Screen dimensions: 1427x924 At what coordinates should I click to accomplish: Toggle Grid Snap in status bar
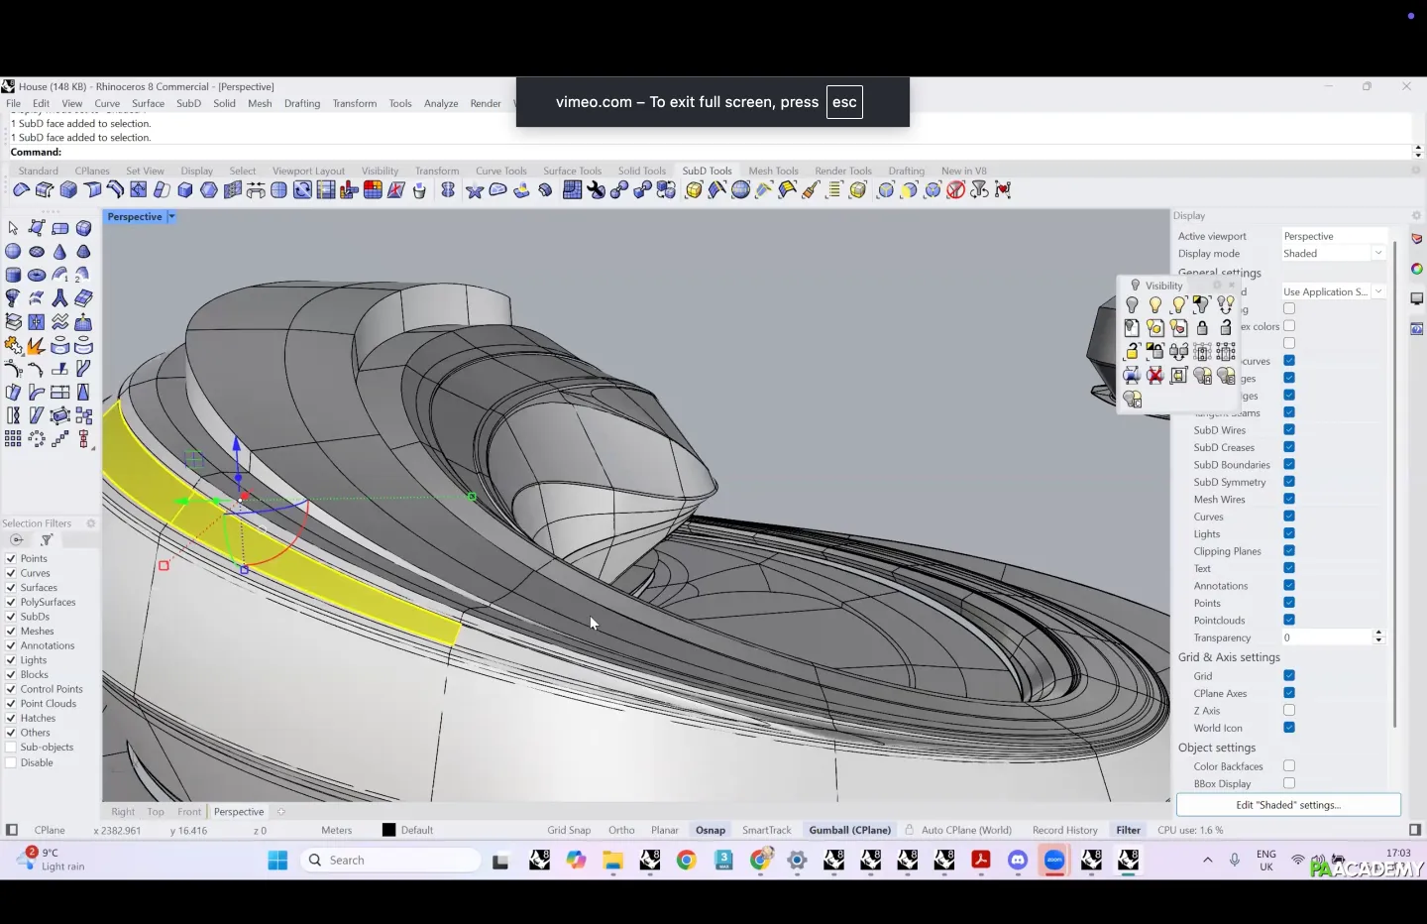tap(569, 831)
